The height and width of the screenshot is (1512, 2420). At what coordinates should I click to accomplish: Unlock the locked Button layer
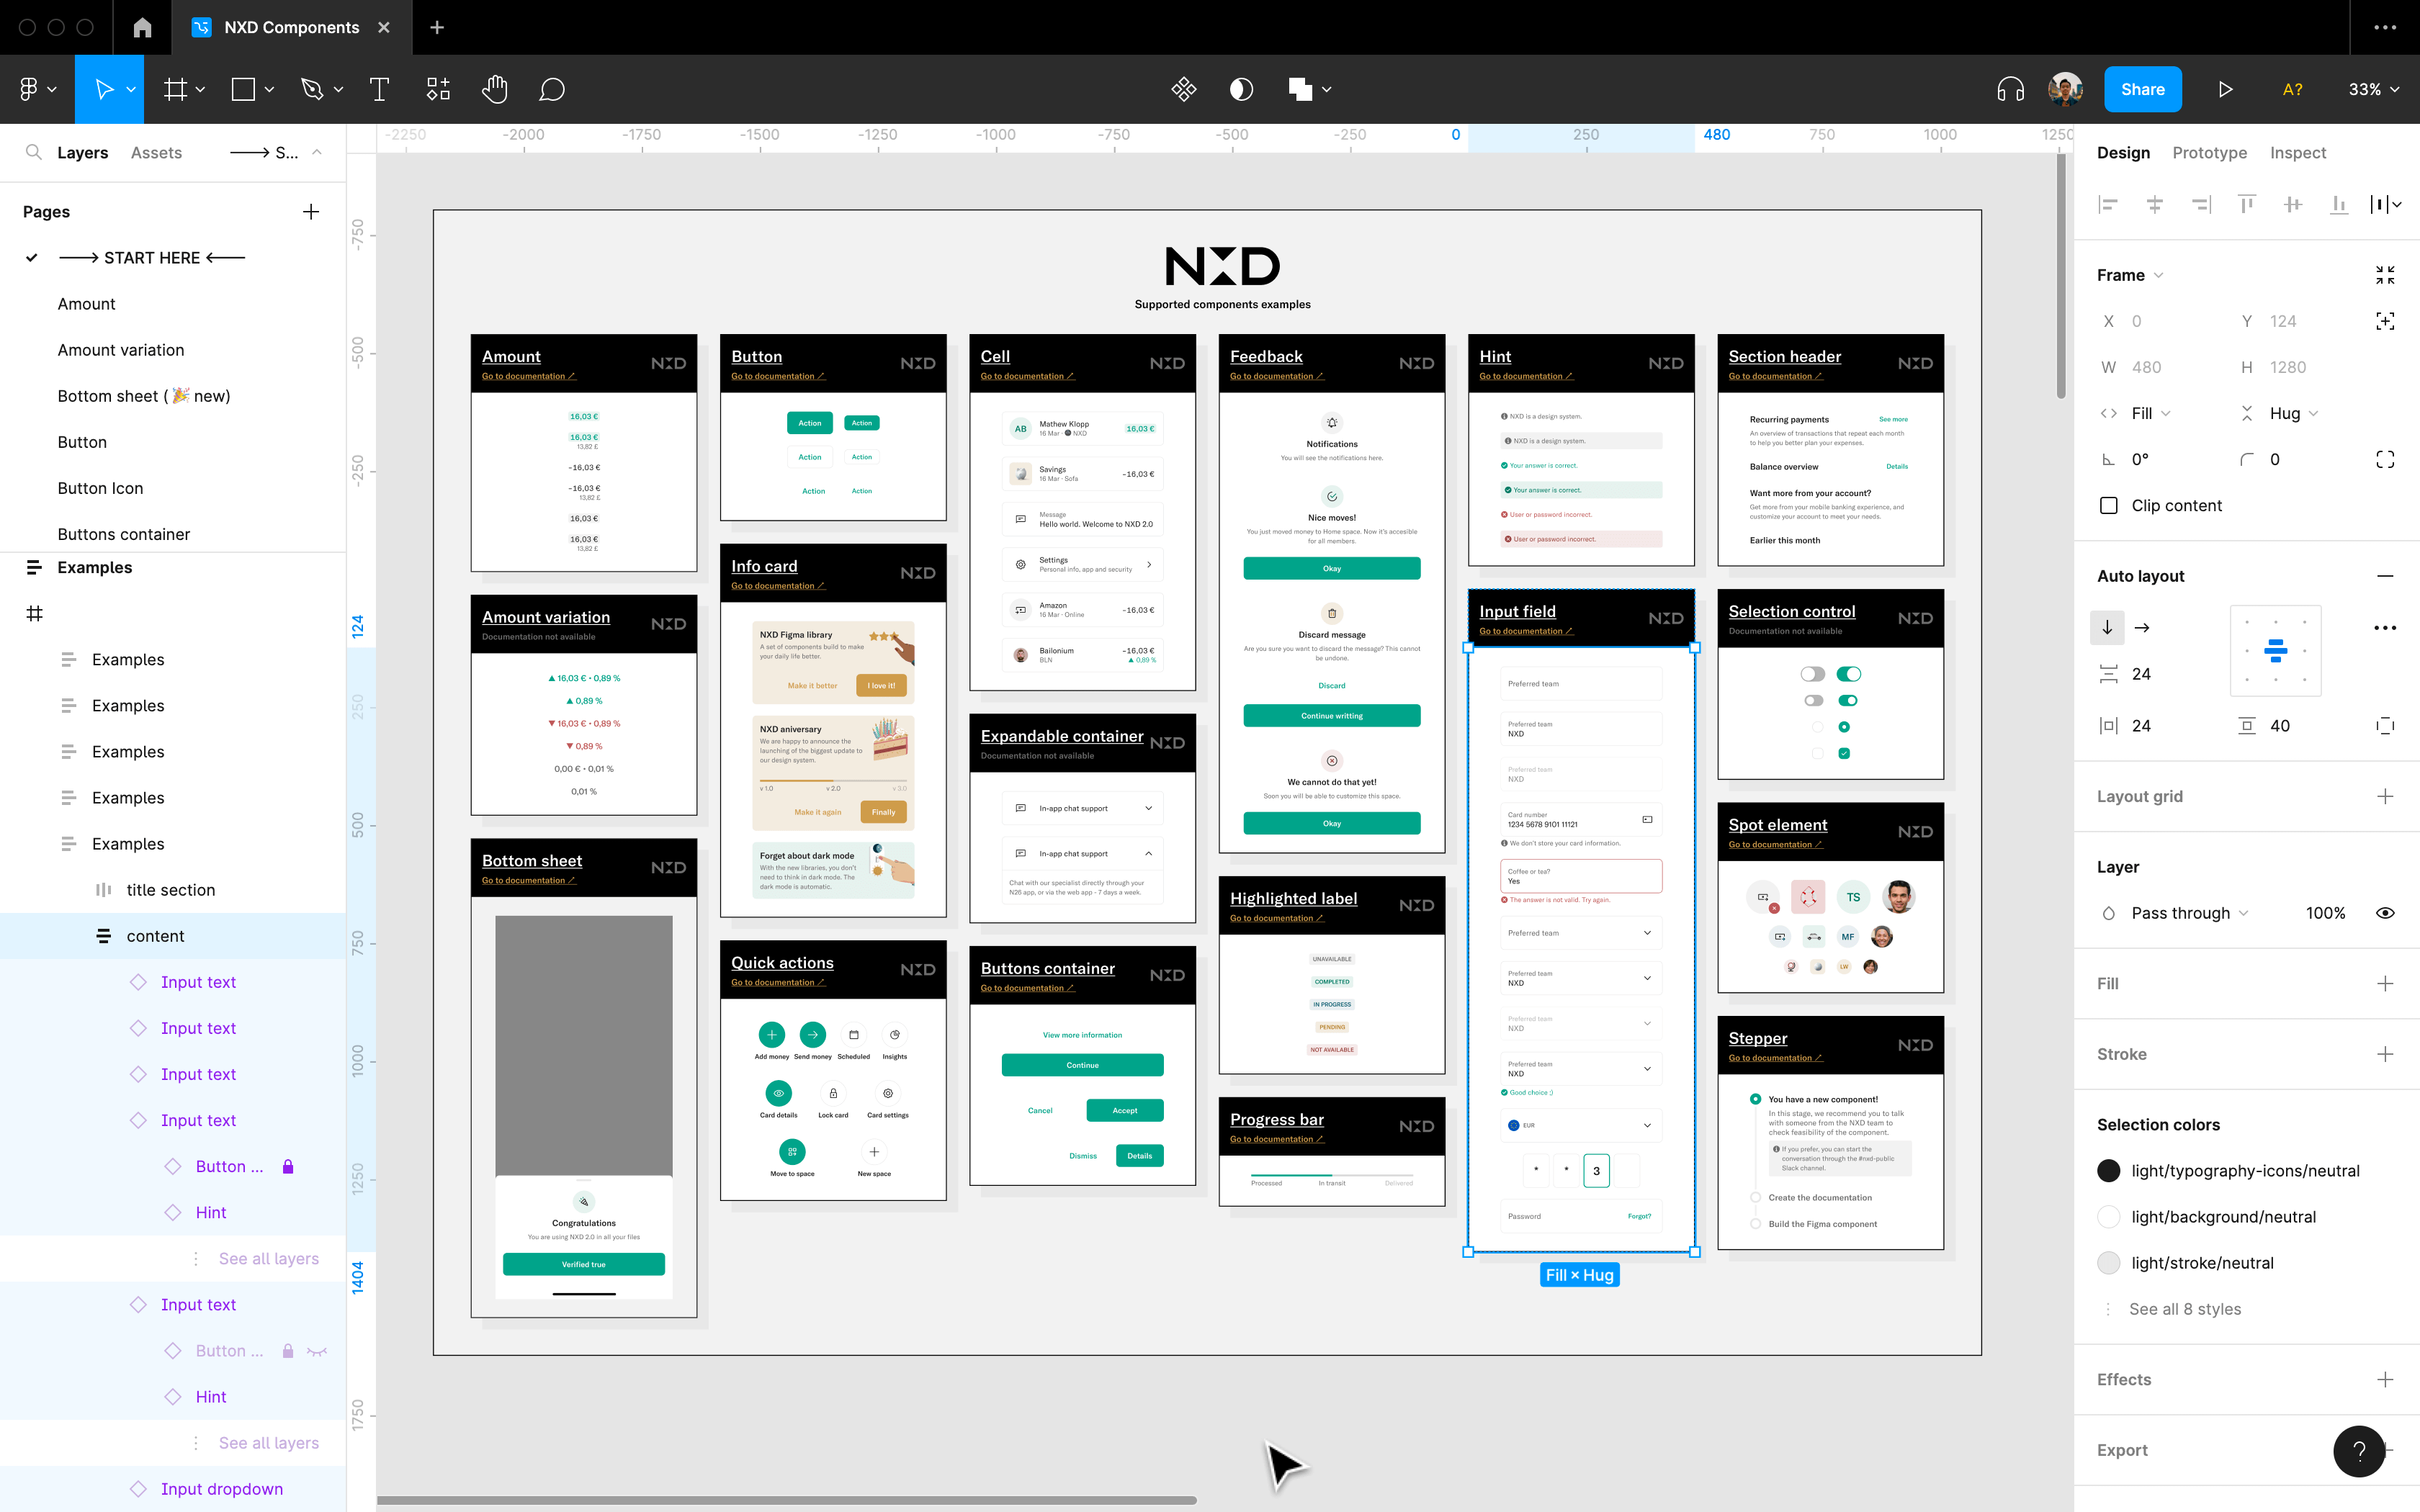pyautogui.click(x=288, y=1167)
